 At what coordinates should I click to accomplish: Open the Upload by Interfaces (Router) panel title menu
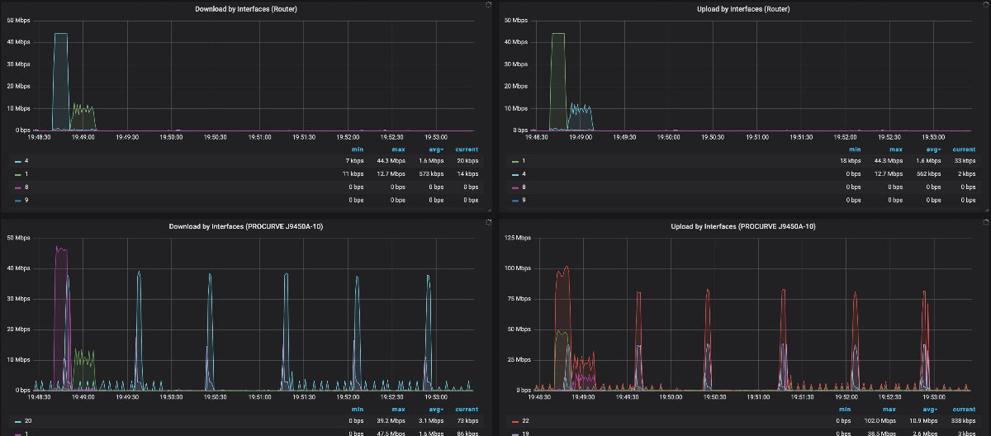tap(743, 8)
